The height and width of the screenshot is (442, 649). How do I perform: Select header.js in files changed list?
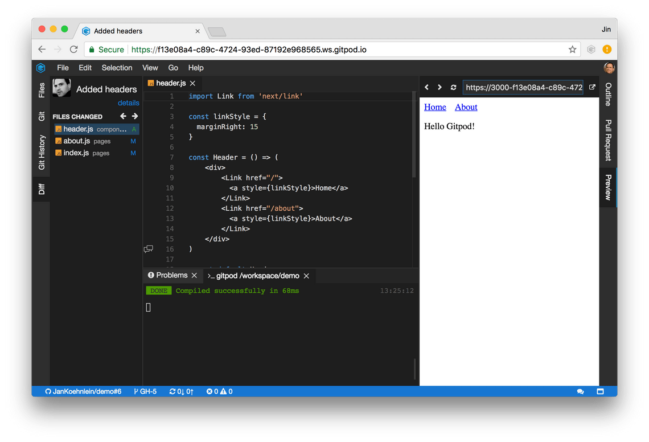coord(96,129)
